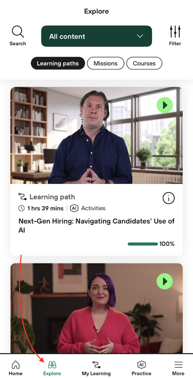
Task: Open the Practice AI tab
Action: click(x=141, y=368)
